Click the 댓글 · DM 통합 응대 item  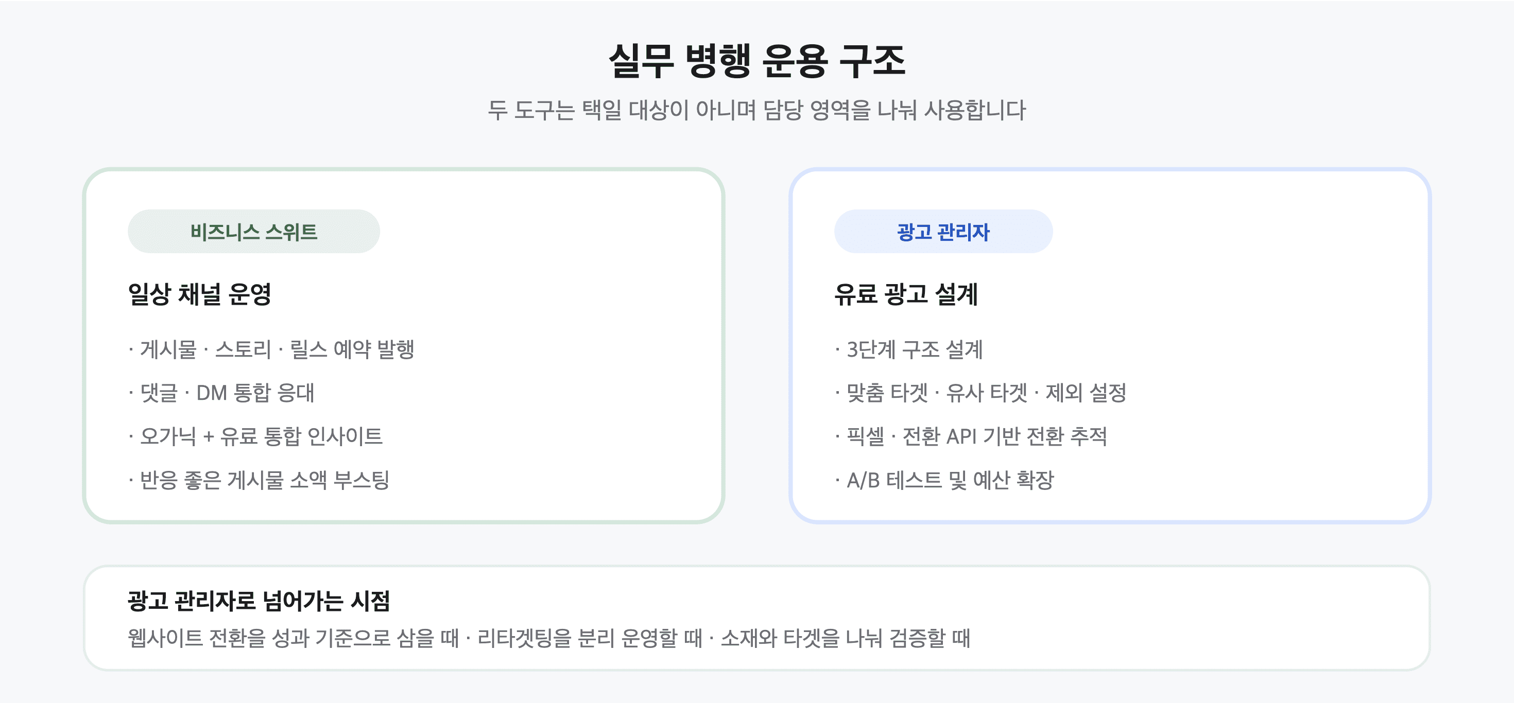coord(221,393)
